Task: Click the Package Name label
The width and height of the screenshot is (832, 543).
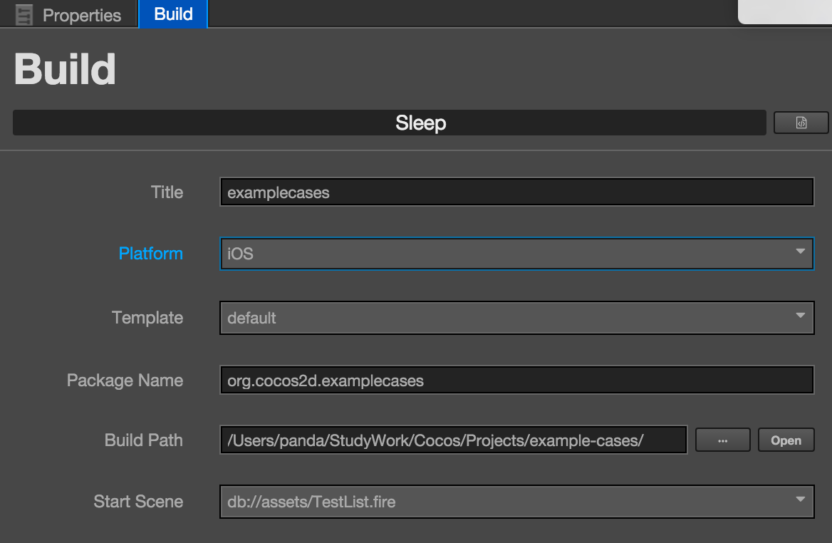Action: pyautogui.click(x=125, y=381)
